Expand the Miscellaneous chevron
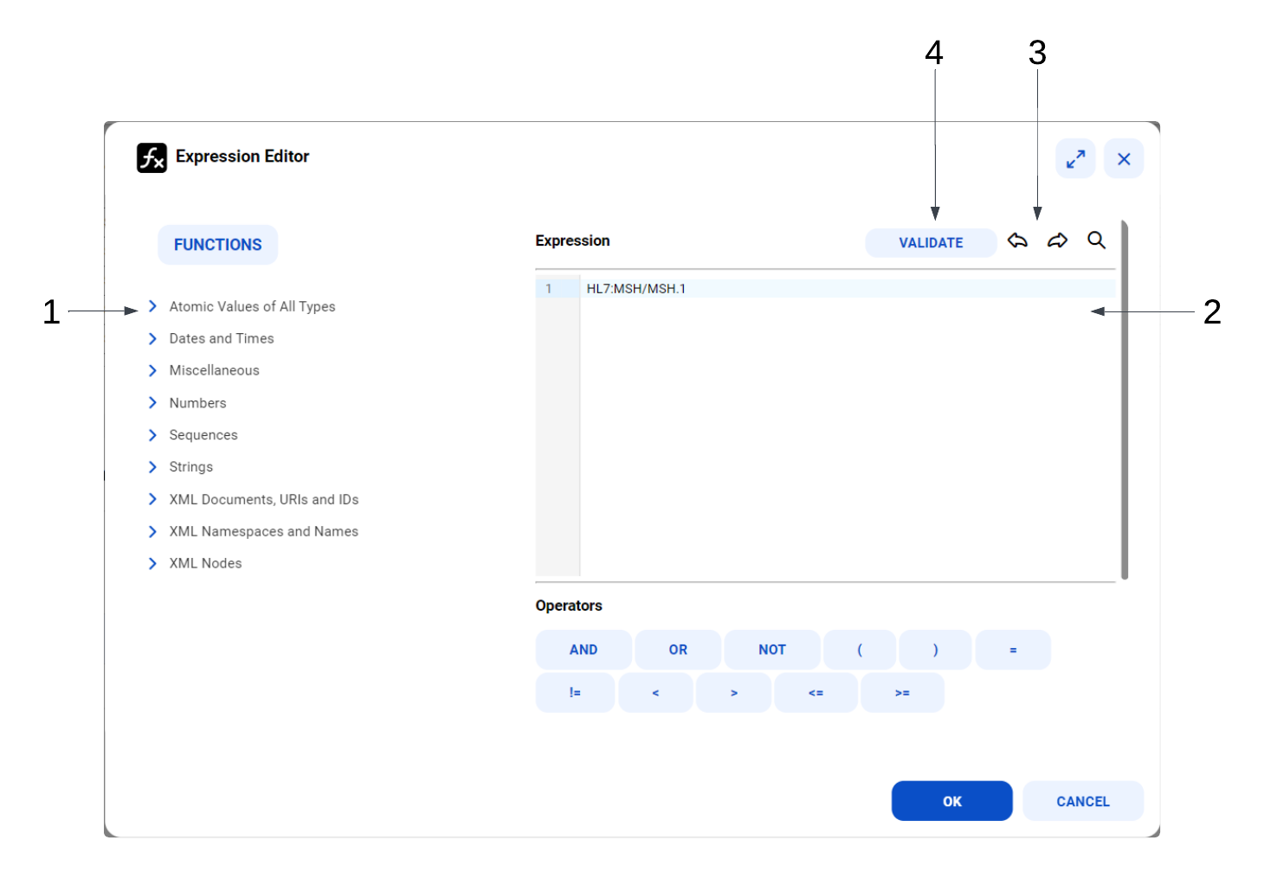The height and width of the screenshot is (872, 1264). pyautogui.click(x=152, y=370)
